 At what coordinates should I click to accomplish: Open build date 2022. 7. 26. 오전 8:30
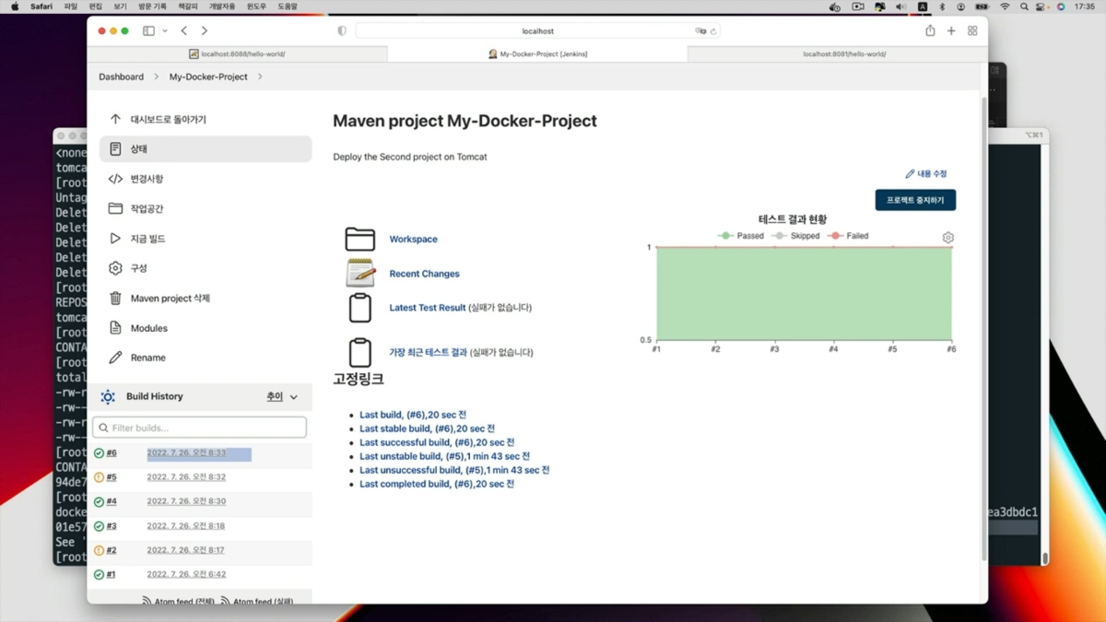pos(186,501)
